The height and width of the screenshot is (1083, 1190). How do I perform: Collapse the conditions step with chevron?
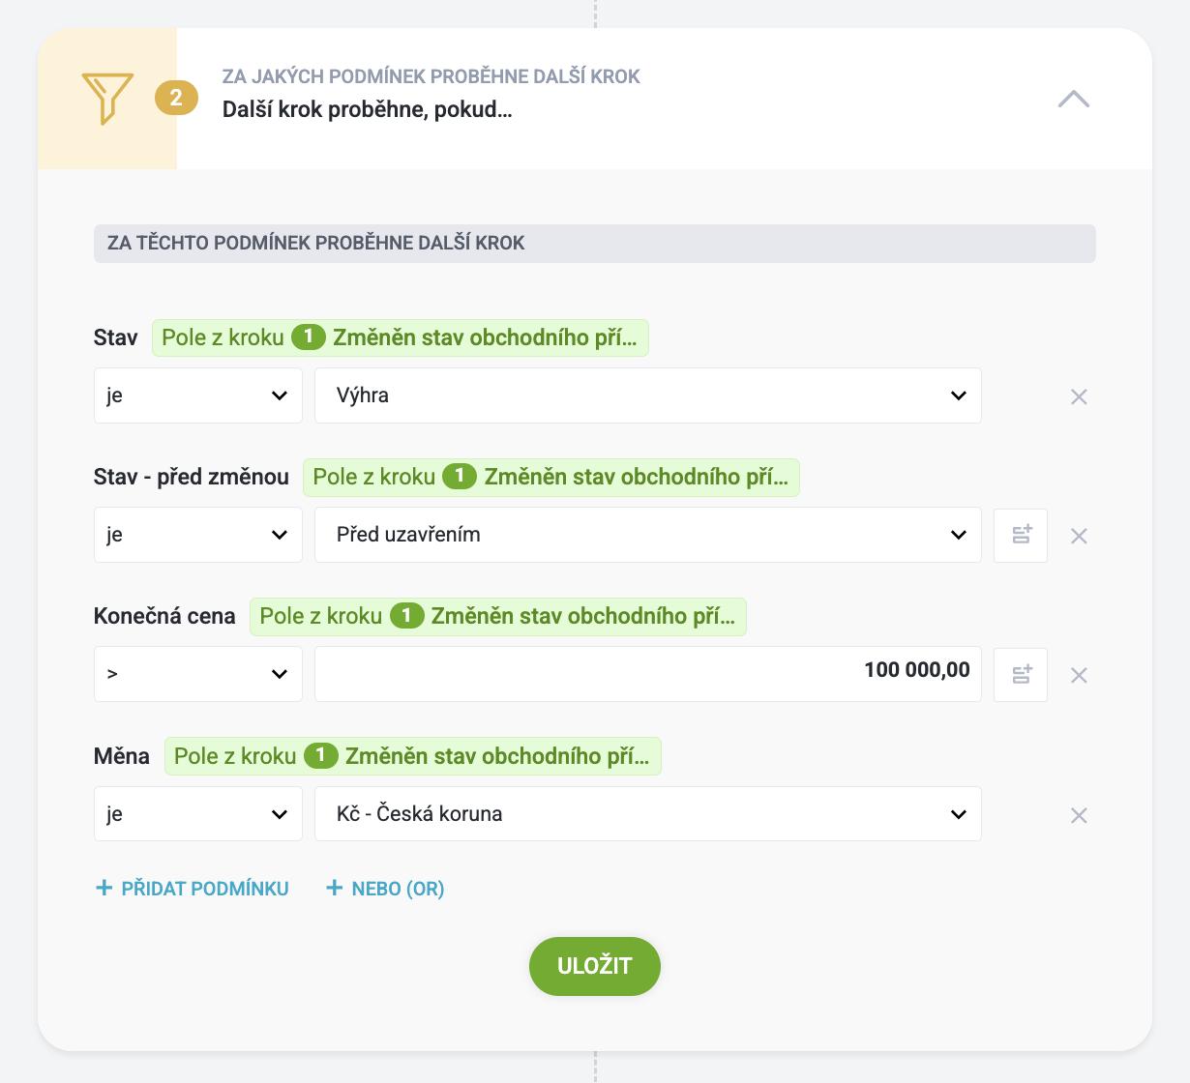coord(1074,99)
